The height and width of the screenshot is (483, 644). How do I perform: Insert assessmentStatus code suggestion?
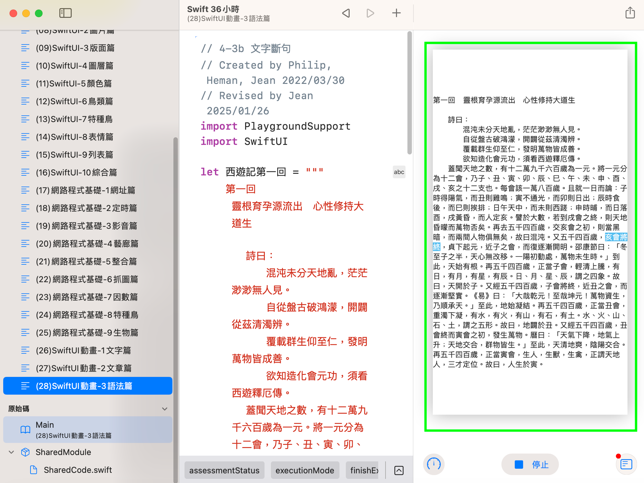[224, 470]
